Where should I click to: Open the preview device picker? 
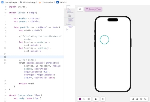tap(103, 99)
